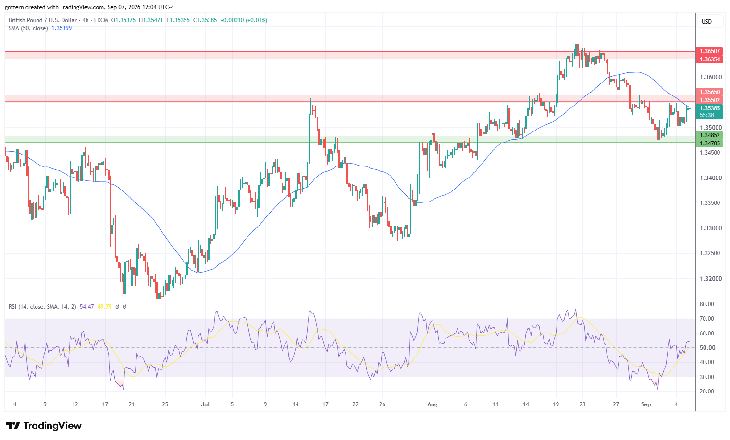Click the header text 'gmzern created with TradingView.com'
Viewport: 730px width, 440px height.
click(54, 7)
